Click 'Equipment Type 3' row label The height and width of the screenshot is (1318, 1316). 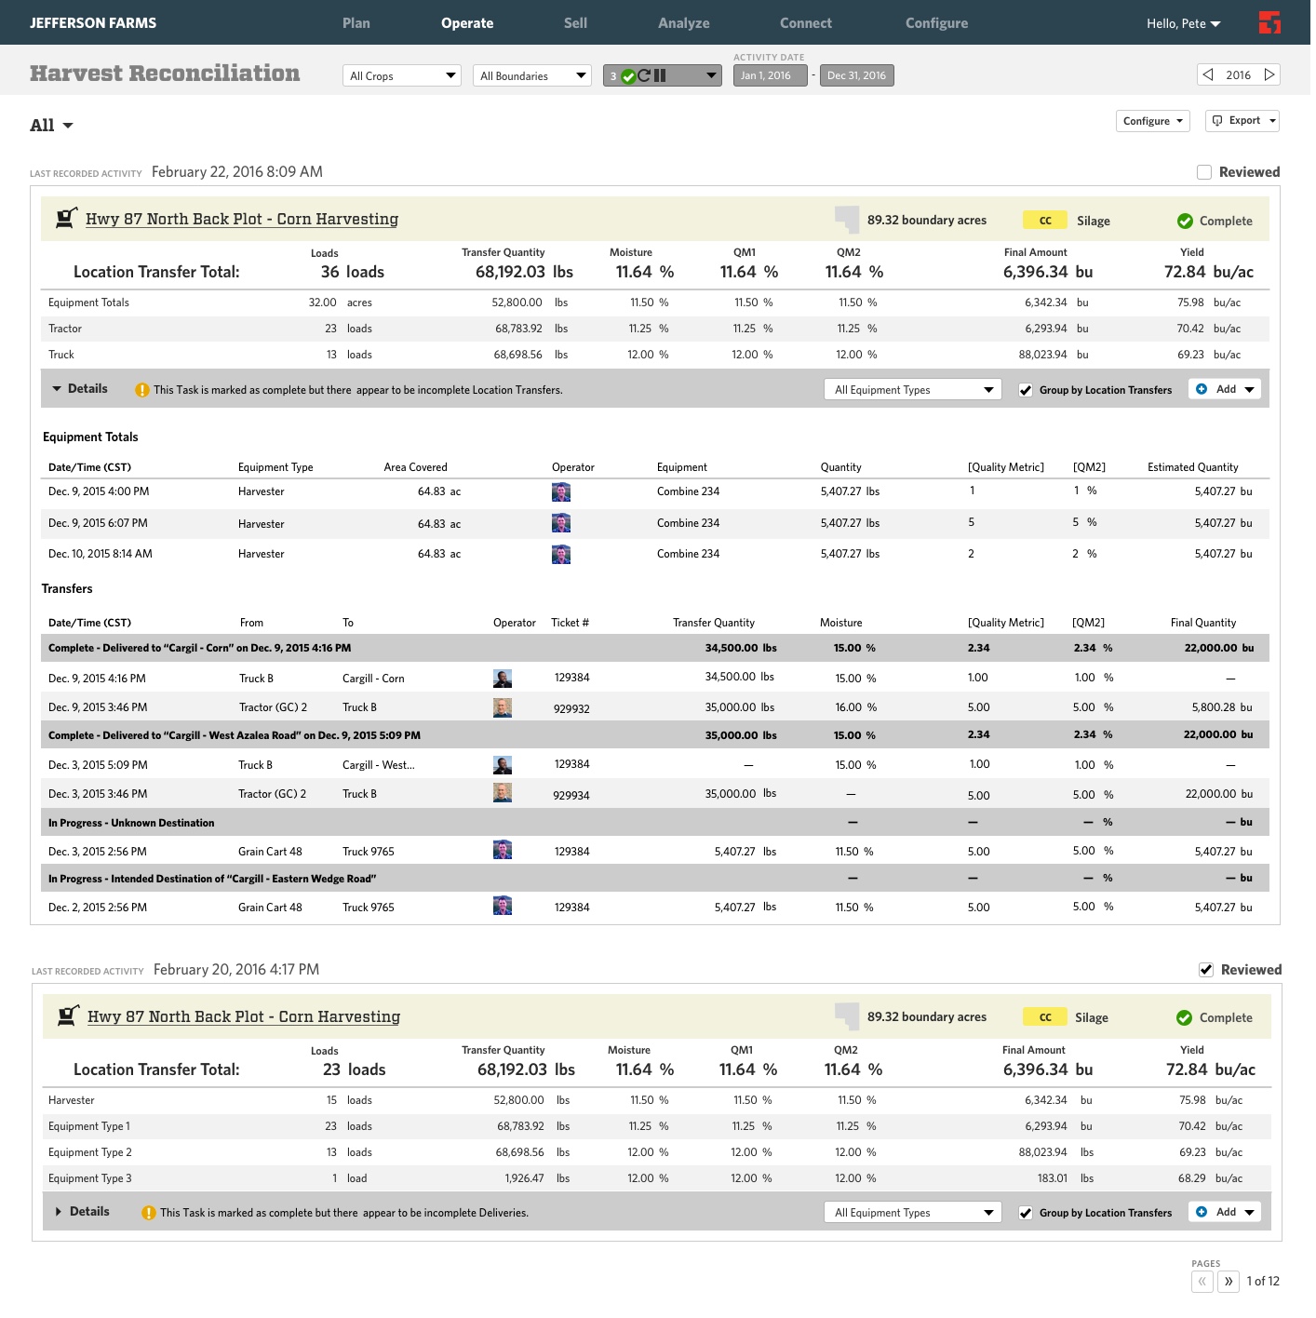pos(90,1178)
